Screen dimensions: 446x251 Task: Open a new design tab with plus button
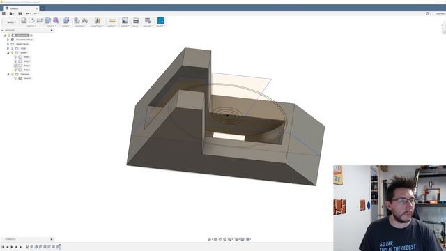(42, 8)
